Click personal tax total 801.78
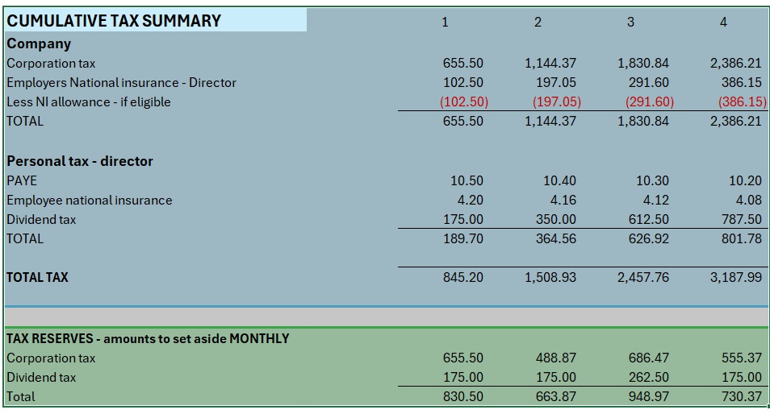This screenshot has width=770, height=418. pyautogui.click(x=741, y=238)
